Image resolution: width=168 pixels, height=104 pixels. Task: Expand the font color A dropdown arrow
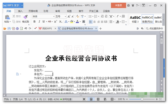point(80,22)
